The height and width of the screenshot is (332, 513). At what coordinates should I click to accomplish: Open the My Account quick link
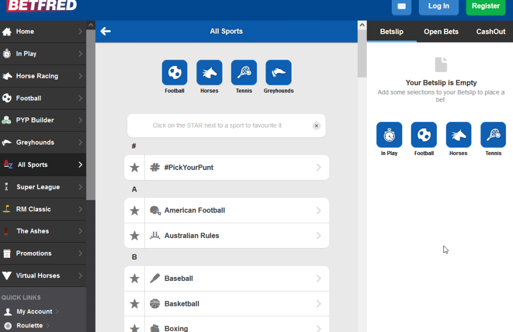35,311
